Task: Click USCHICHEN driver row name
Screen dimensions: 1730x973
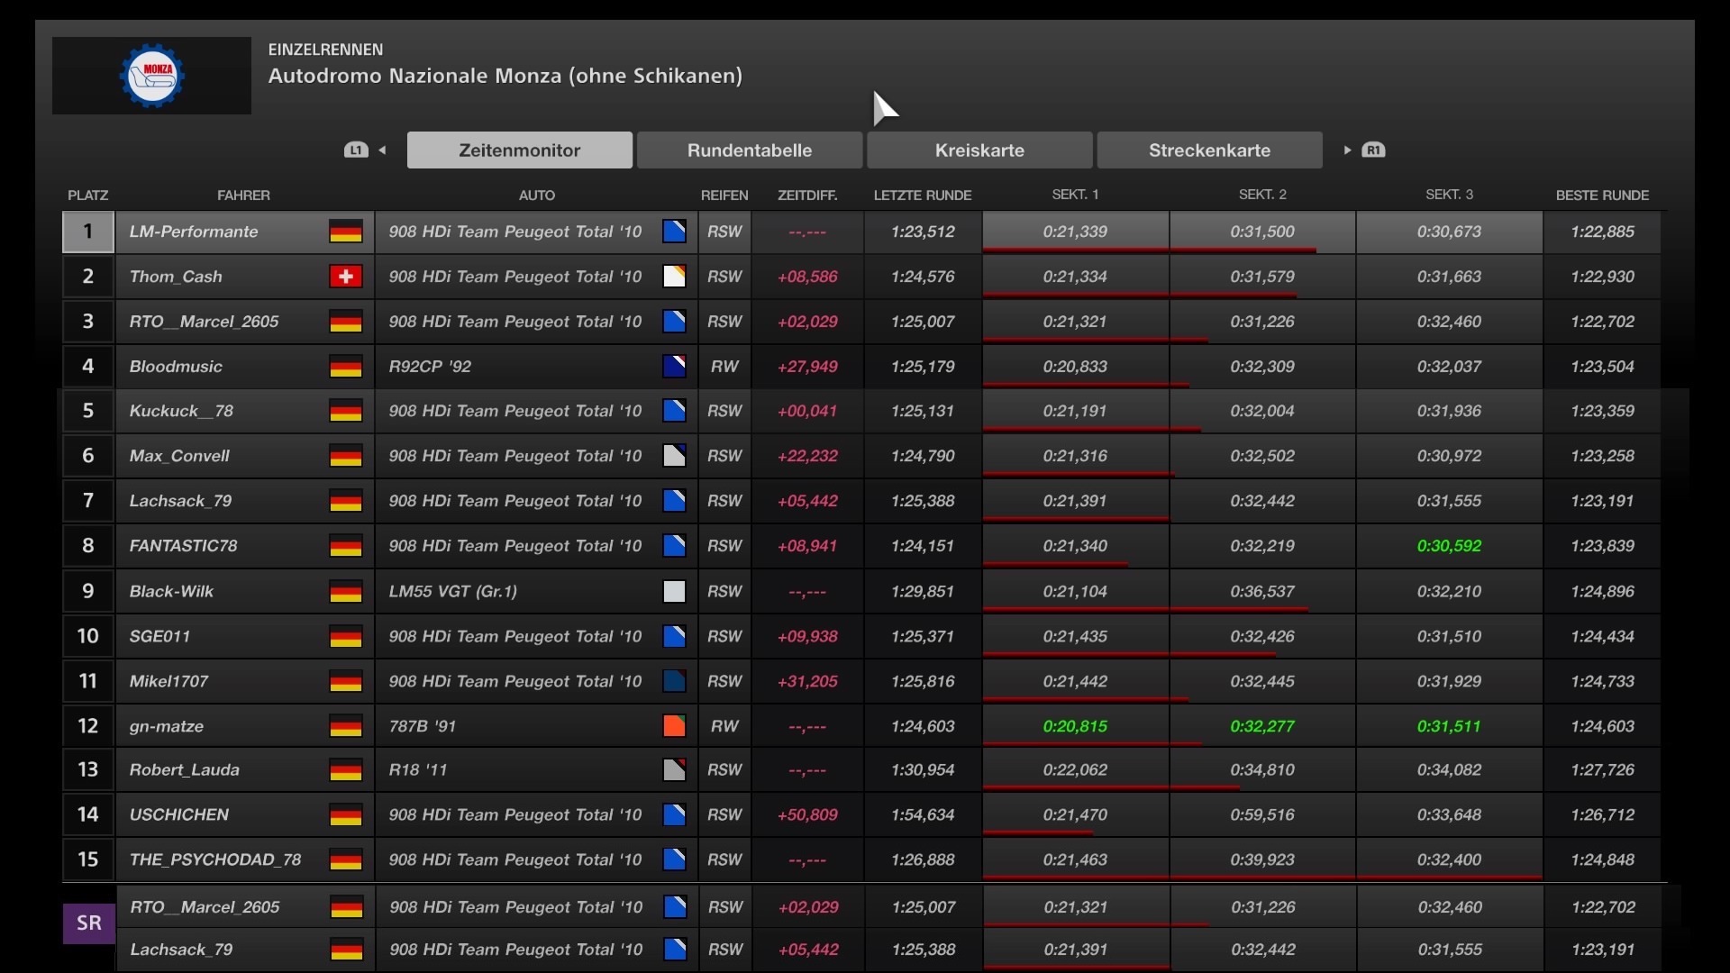Action: click(178, 814)
